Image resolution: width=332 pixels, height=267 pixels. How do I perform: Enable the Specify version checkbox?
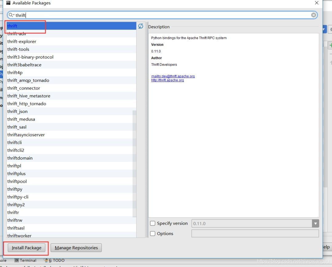pos(153,223)
